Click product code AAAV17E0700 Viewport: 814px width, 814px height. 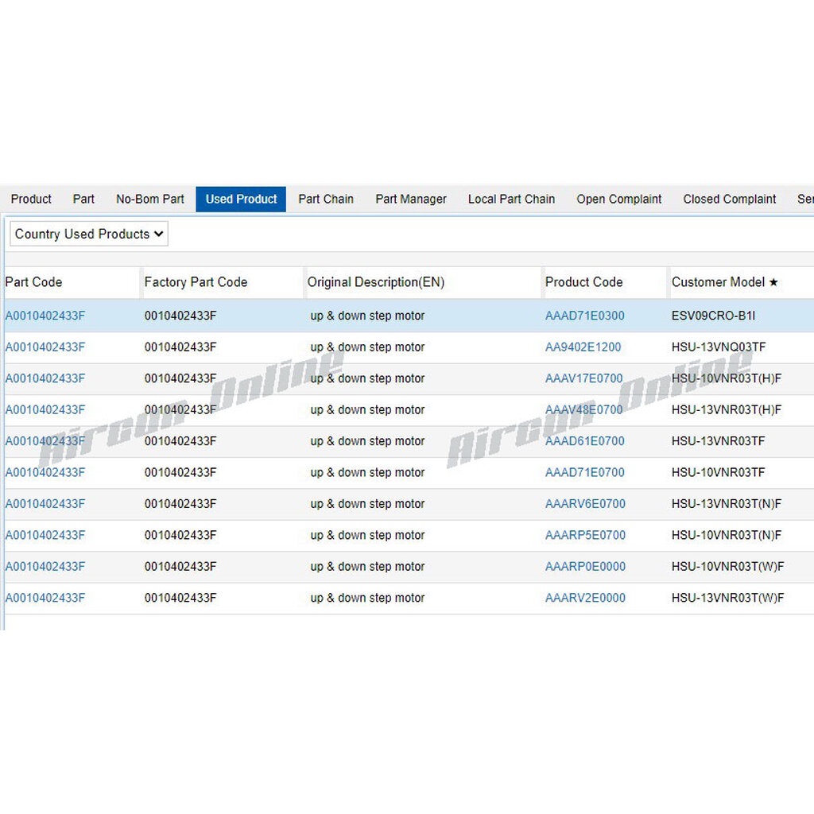[x=584, y=378]
